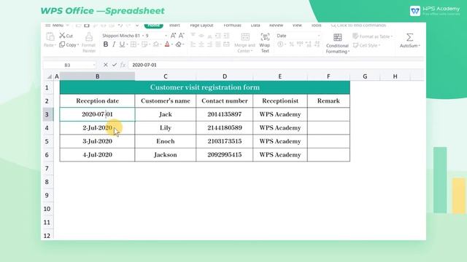Increase font size with larger A

pyautogui.click(x=173, y=36)
